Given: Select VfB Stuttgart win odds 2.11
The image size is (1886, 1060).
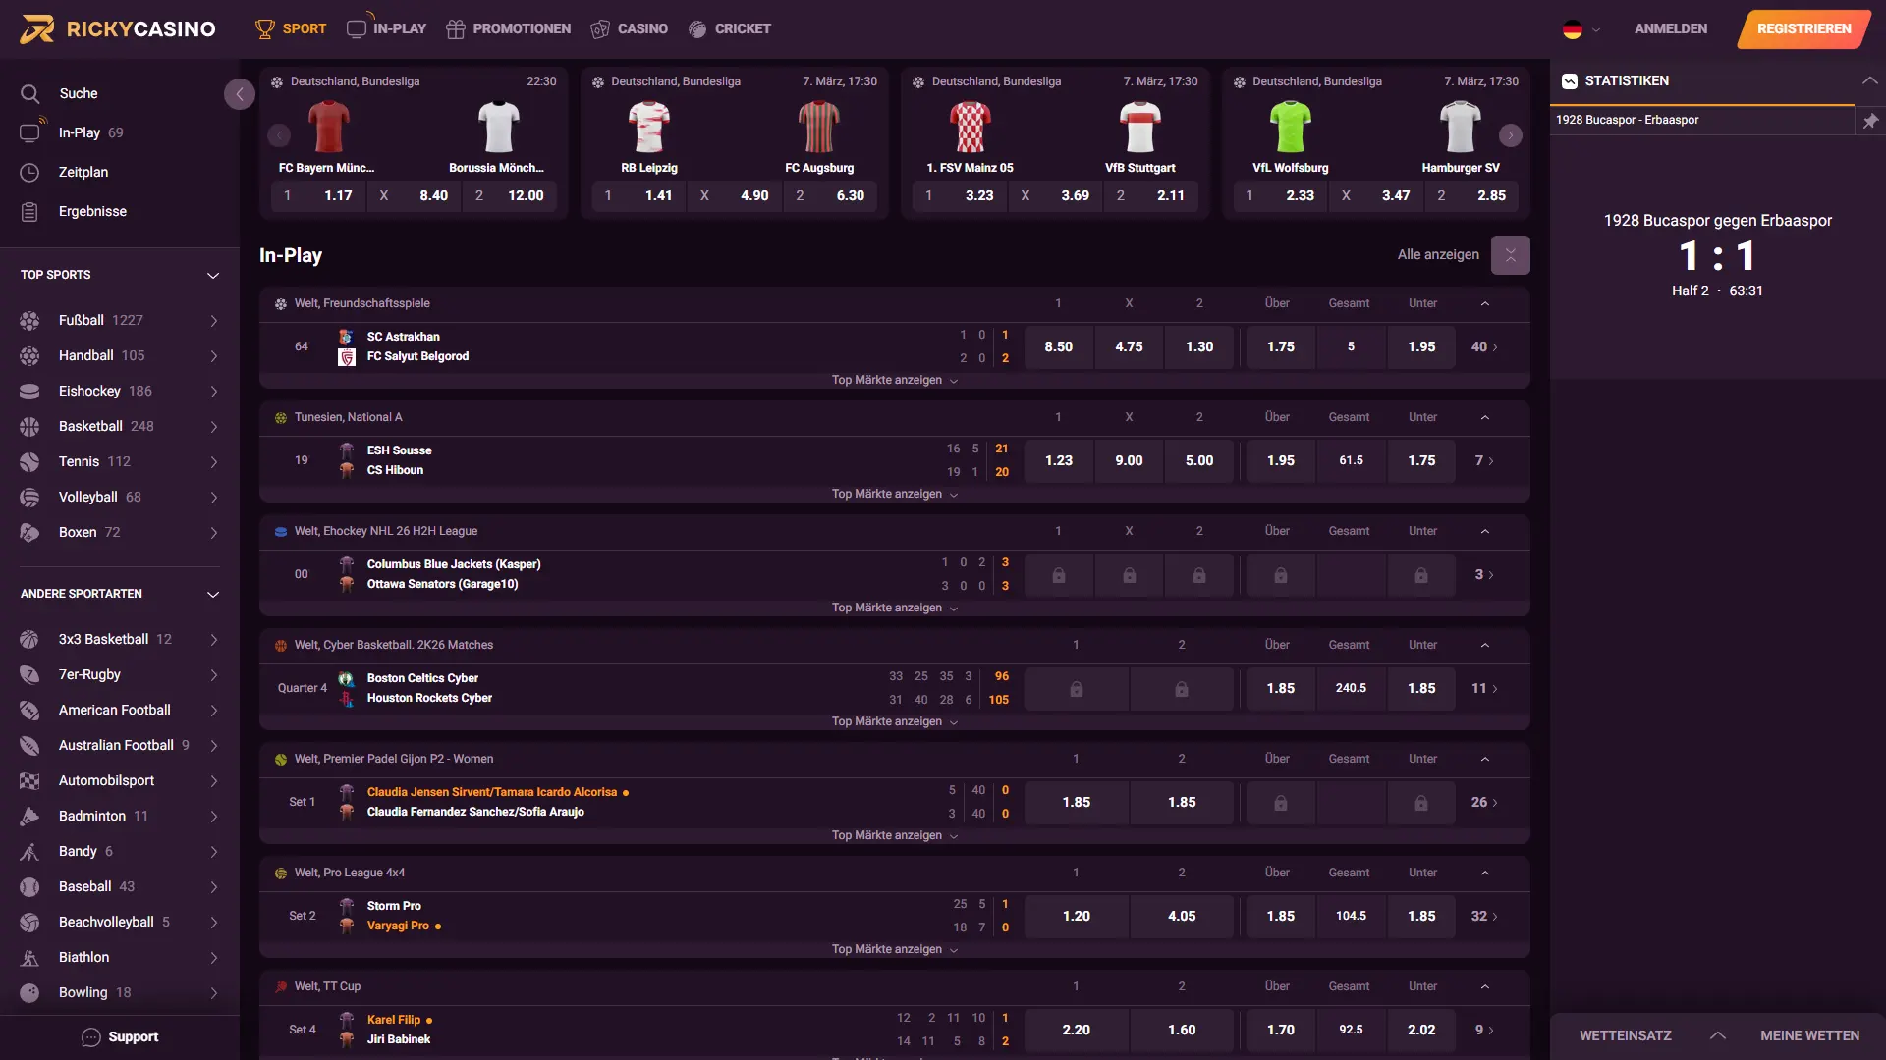Looking at the screenshot, I should click(1151, 195).
